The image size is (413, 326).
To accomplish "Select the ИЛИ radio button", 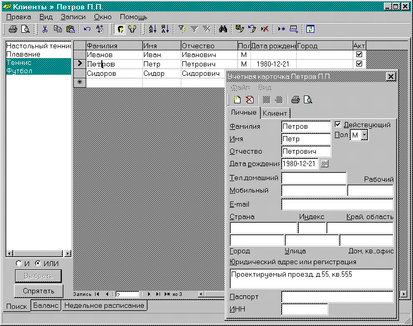I will tap(38, 263).
